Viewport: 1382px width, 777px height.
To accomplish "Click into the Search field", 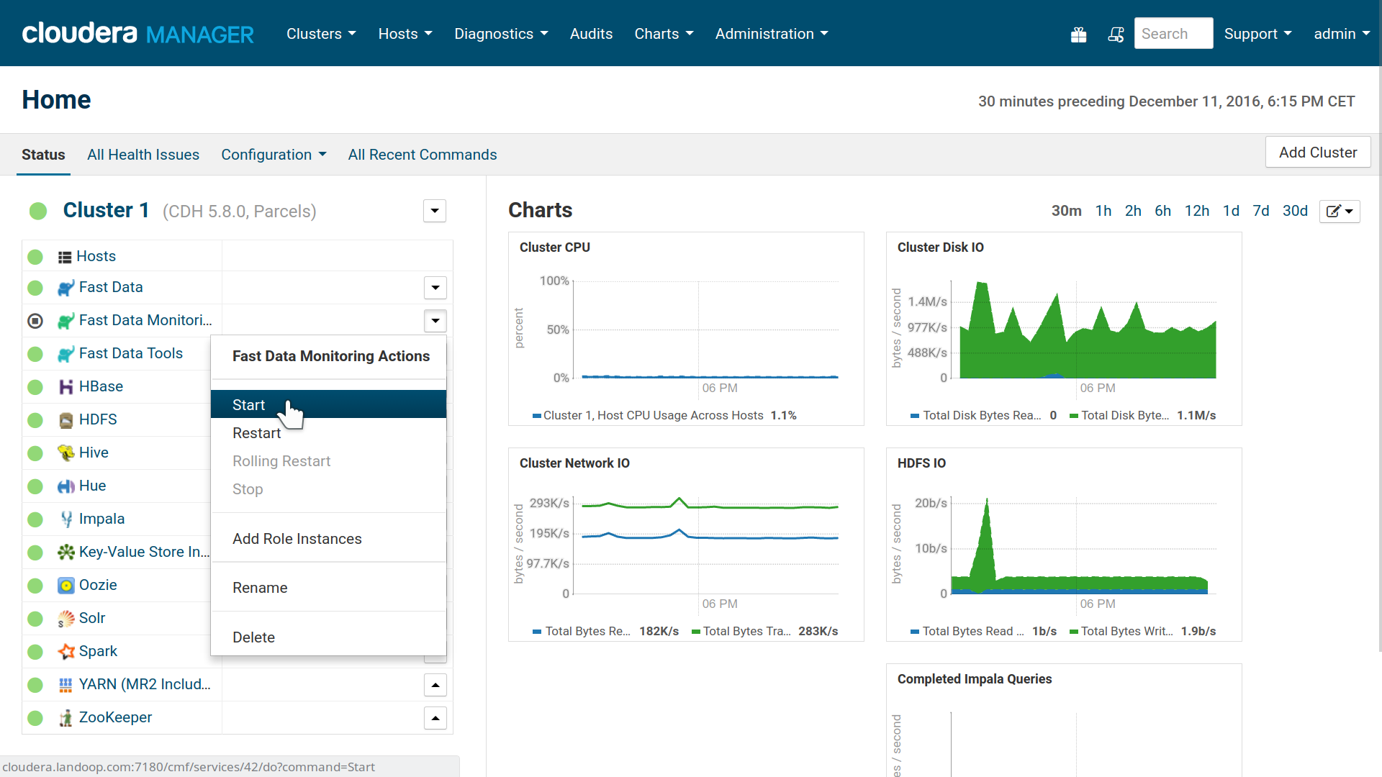I will (1173, 34).
